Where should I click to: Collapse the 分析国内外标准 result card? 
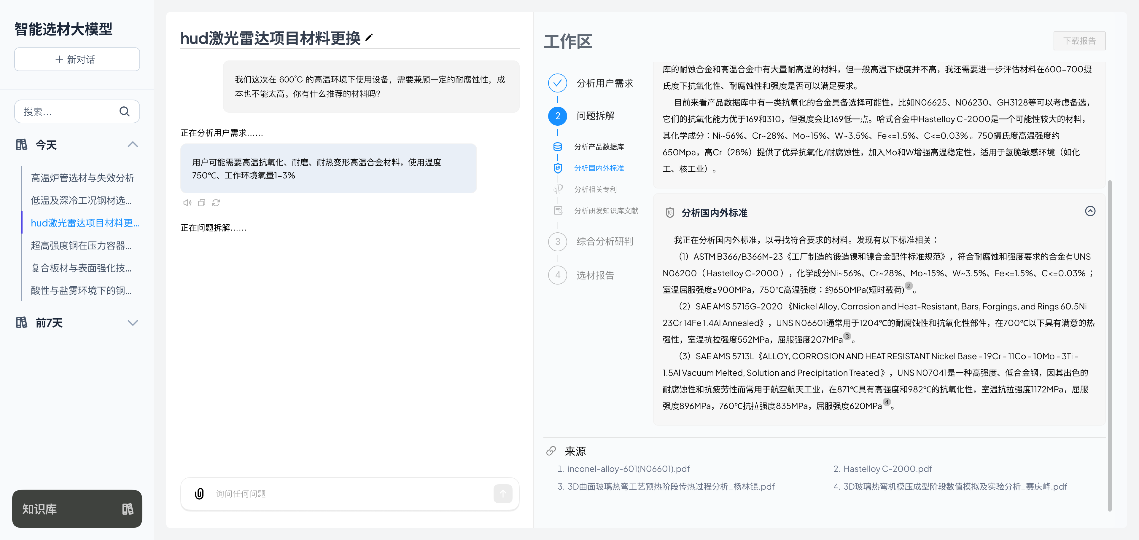[1090, 211]
